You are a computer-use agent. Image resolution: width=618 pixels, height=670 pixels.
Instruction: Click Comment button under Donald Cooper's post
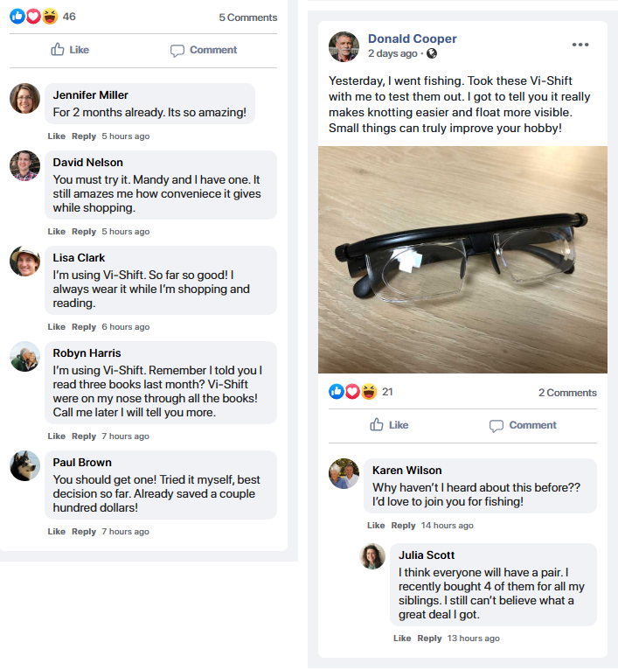pyautogui.click(x=523, y=425)
